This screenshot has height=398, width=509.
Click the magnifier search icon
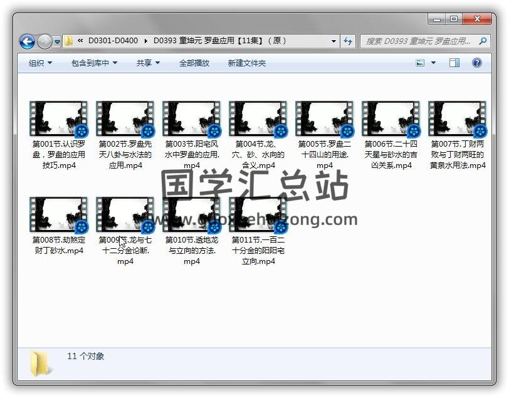pyautogui.click(x=483, y=41)
